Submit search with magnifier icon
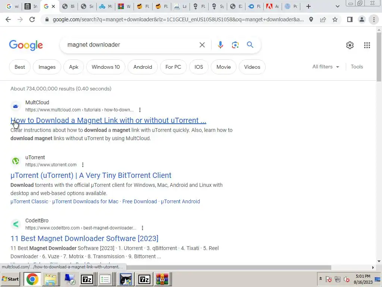Viewport: 382px width, 287px height. tap(250, 45)
